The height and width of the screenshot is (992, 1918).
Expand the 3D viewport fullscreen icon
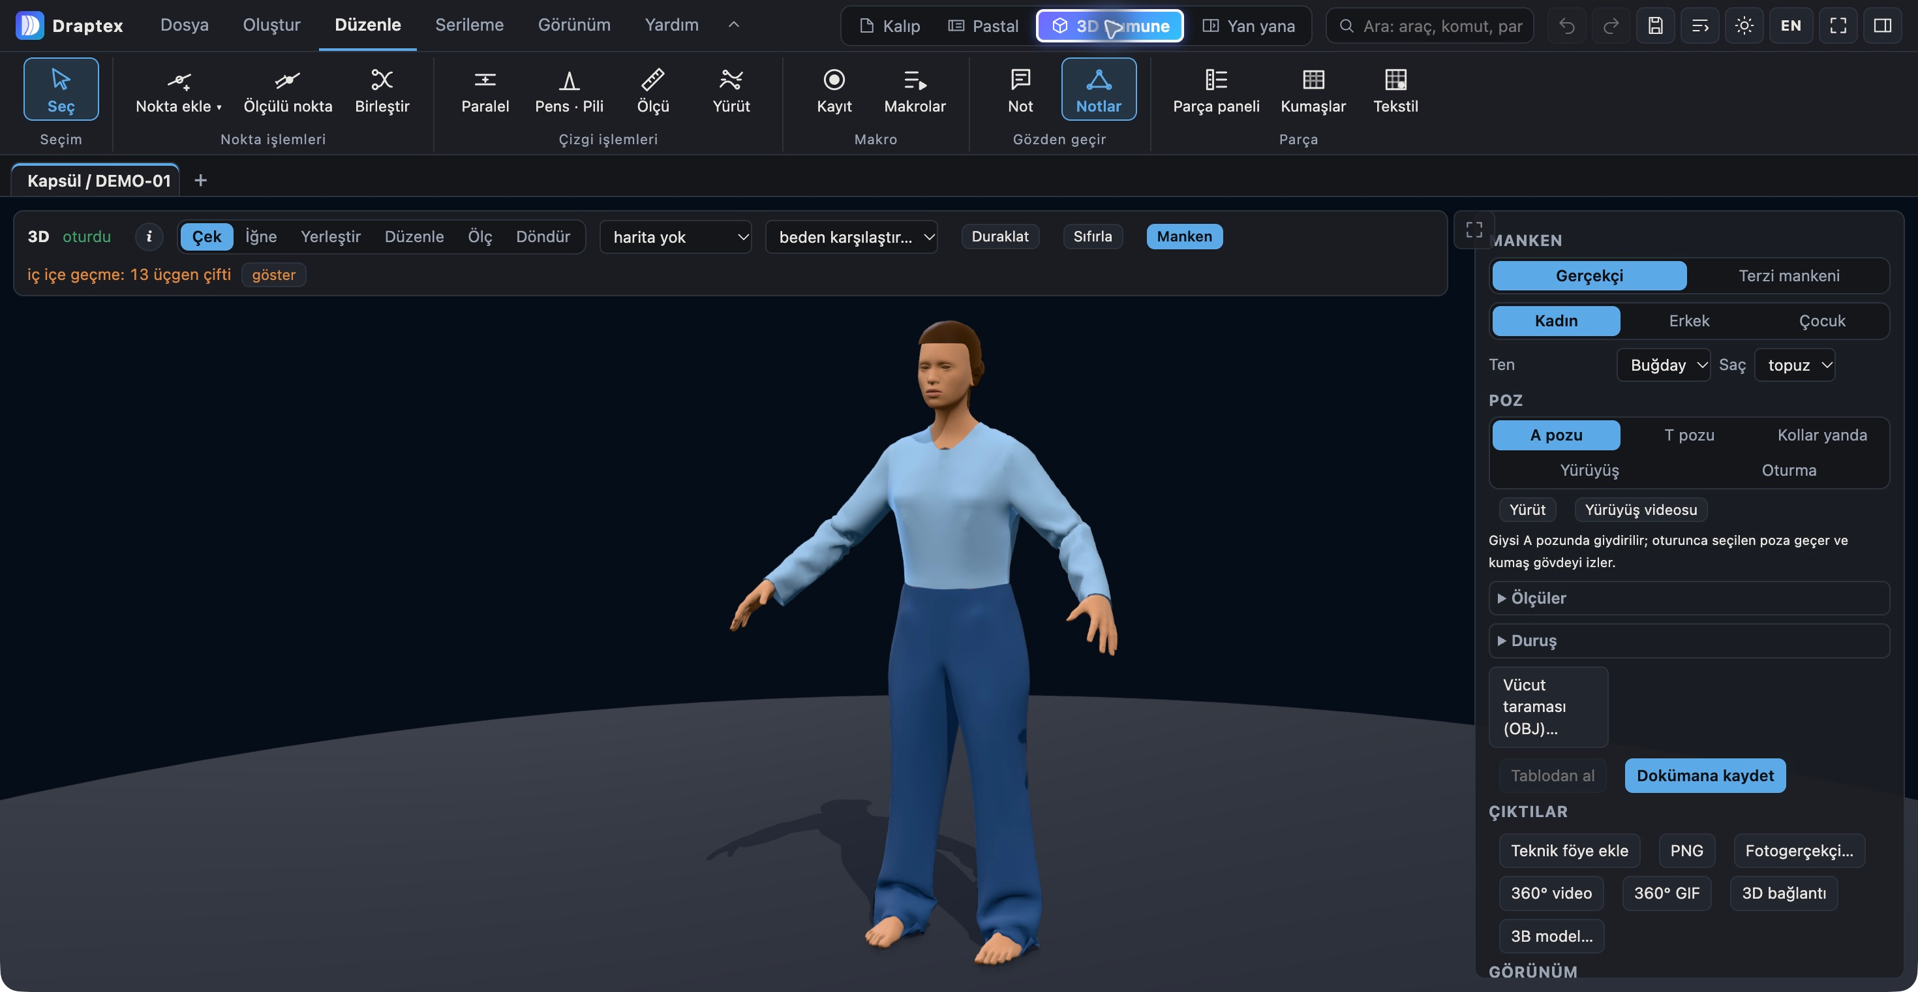click(1474, 229)
